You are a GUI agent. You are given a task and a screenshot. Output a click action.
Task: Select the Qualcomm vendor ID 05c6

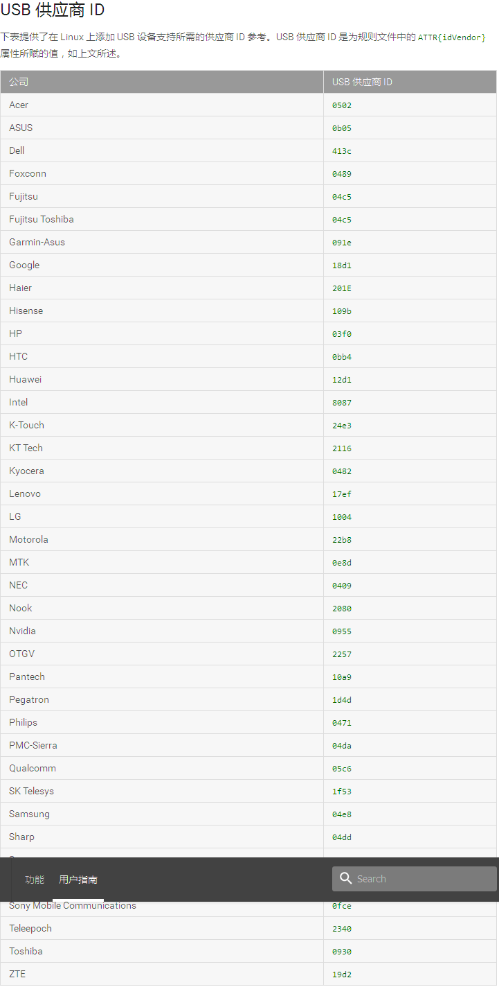(x=342, y=769)
